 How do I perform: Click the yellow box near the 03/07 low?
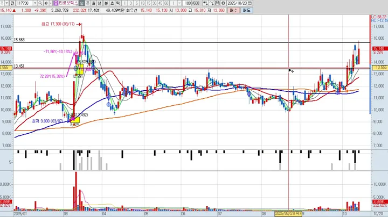pyautogui.click(x=75, y=120)
